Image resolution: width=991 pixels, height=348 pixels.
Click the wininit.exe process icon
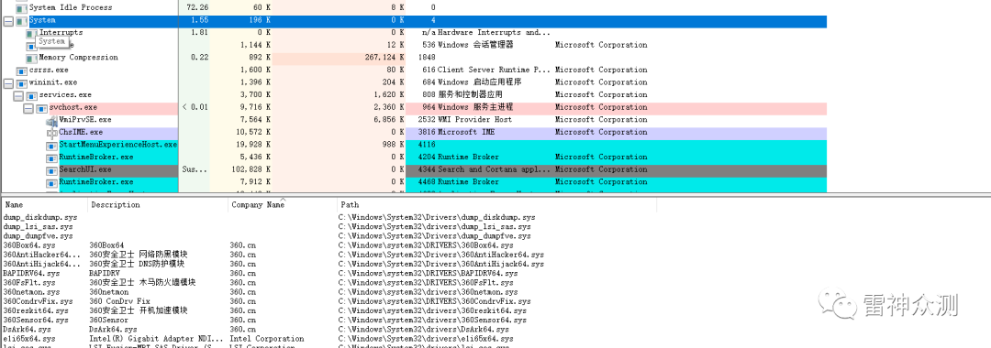pyautogui.click(x=21, y=82)
